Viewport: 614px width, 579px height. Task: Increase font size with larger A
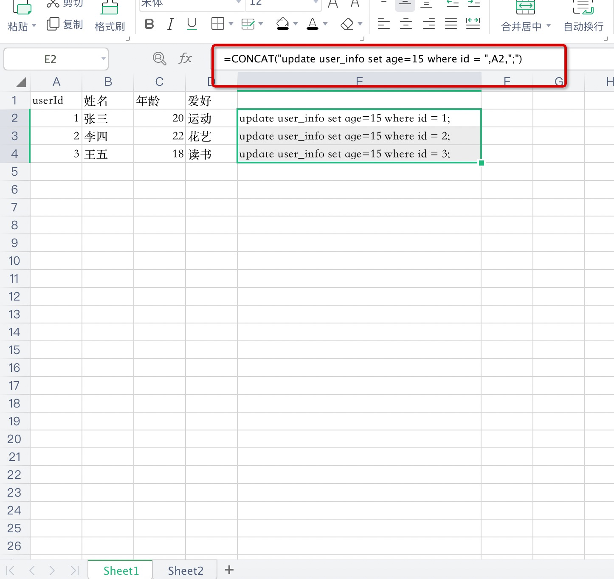[333, 4]
